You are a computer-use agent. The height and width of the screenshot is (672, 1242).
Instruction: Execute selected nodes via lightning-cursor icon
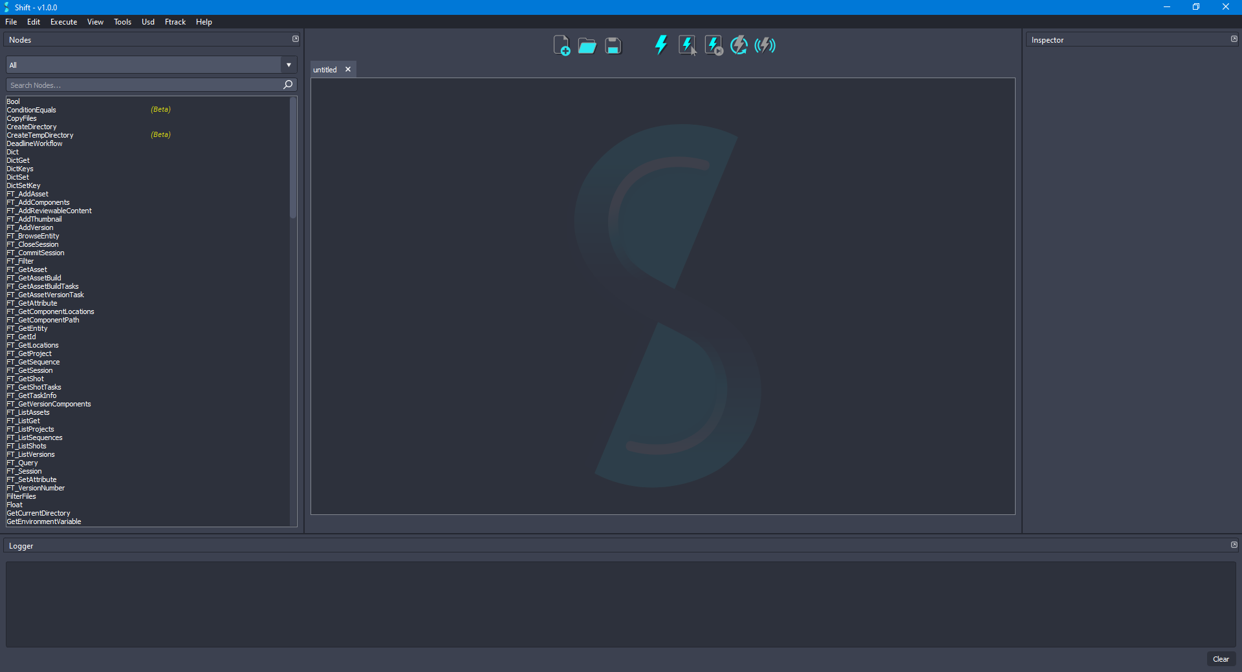pos(686,45)
